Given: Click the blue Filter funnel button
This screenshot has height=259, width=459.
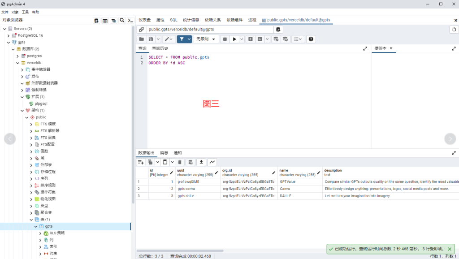Looking at the screenshot, I should point(182,39).
